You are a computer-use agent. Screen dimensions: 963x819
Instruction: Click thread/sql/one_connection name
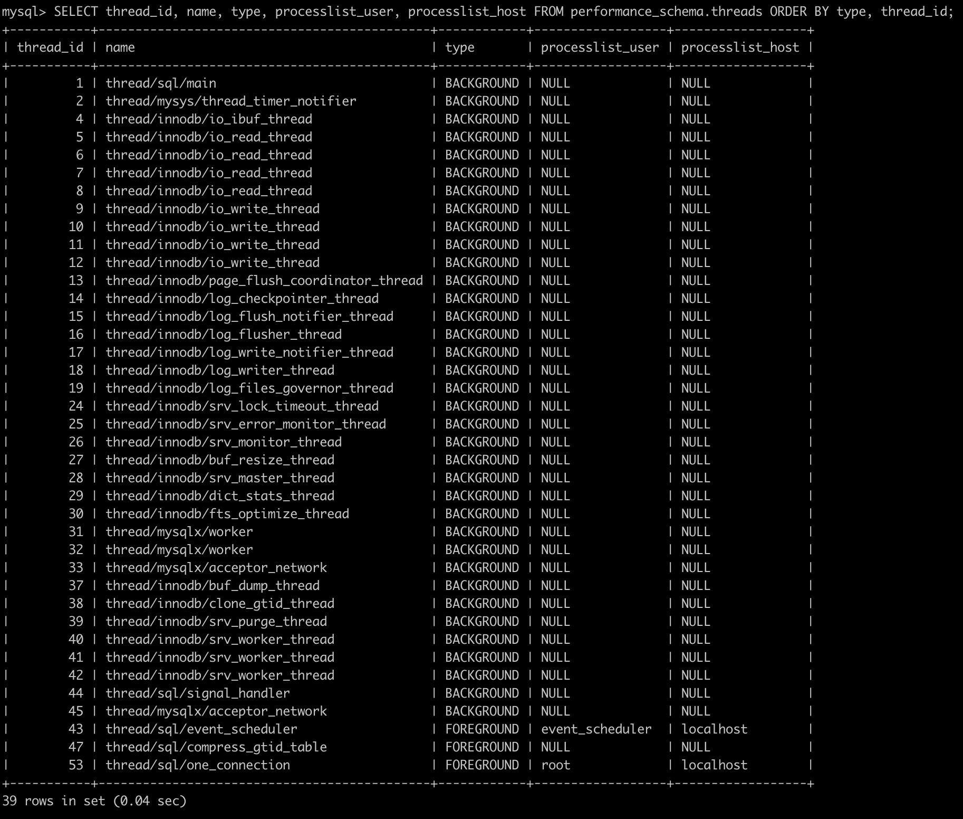[x=198, y=765]
